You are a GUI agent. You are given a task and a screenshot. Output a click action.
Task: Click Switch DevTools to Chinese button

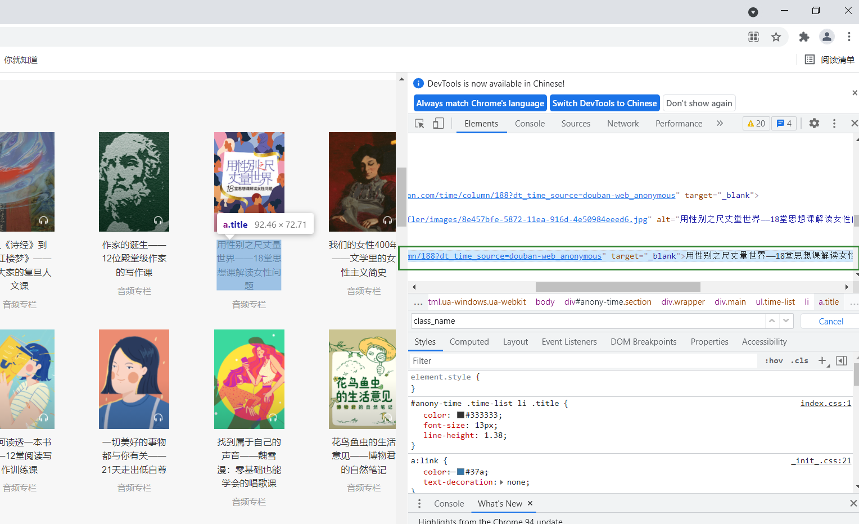pos(605,103)
